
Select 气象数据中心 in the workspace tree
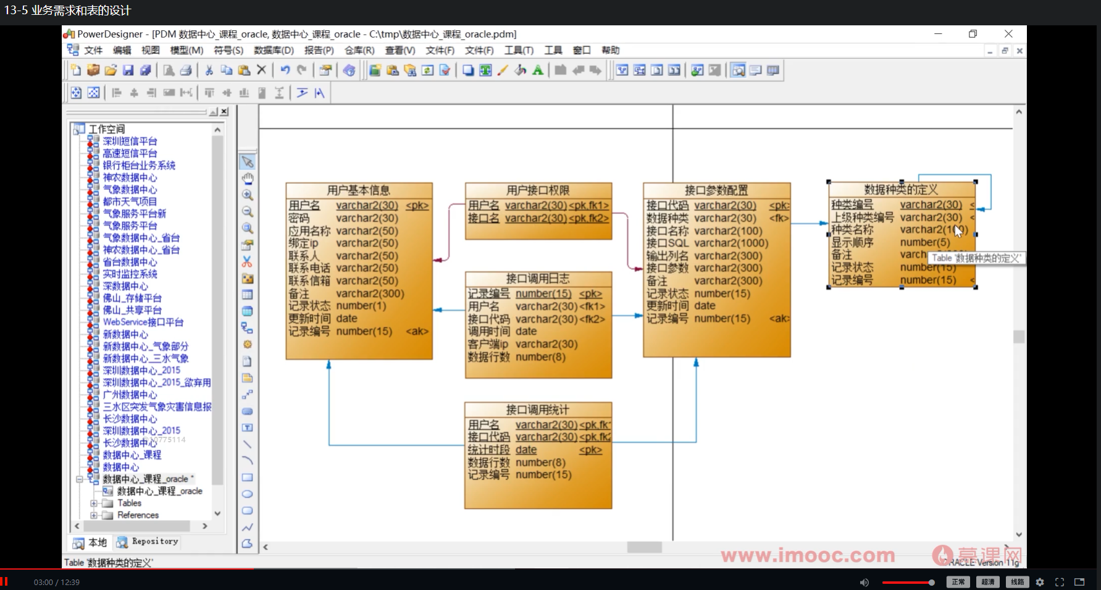(x=130, y=190)
